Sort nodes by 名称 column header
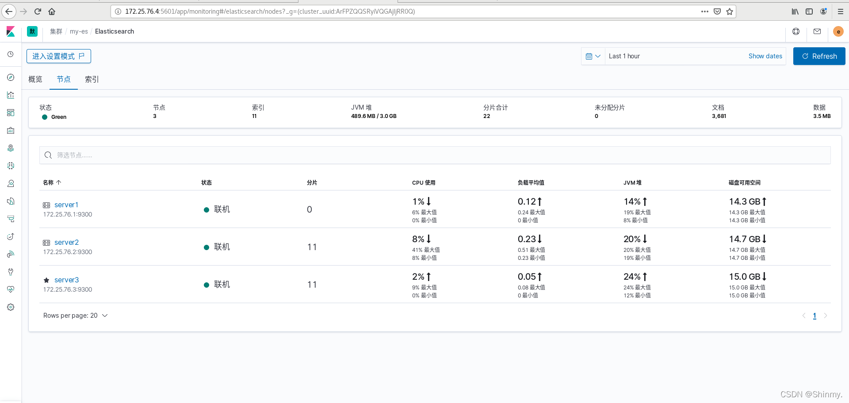The width and height of the screenshot is (849, 403). (x=52, y=182)
